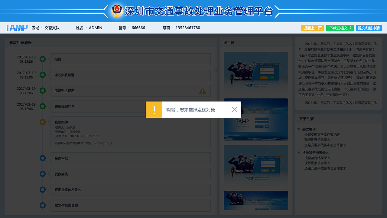Click the 受理时间 2017-03-19 08:12:07 line
This screenshot has width=387, height=218.
(76, 136)
